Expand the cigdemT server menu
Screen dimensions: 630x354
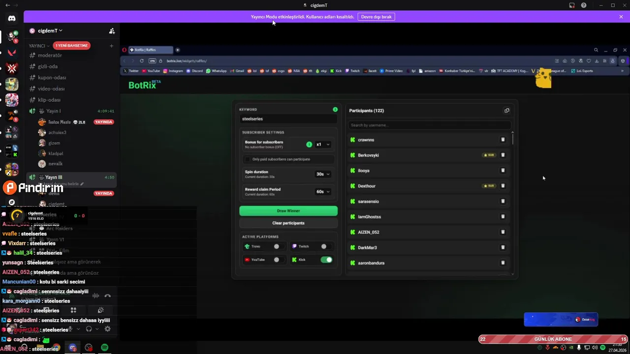(x=50, y=31)
